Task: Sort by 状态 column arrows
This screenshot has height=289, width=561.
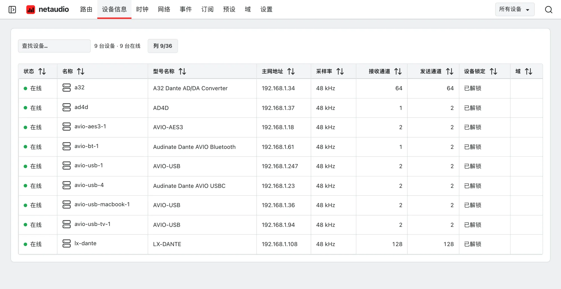Action: (x=42, y=71)
